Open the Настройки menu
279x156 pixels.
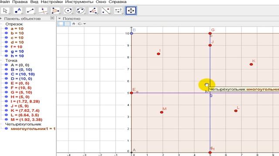click(52, 2)
